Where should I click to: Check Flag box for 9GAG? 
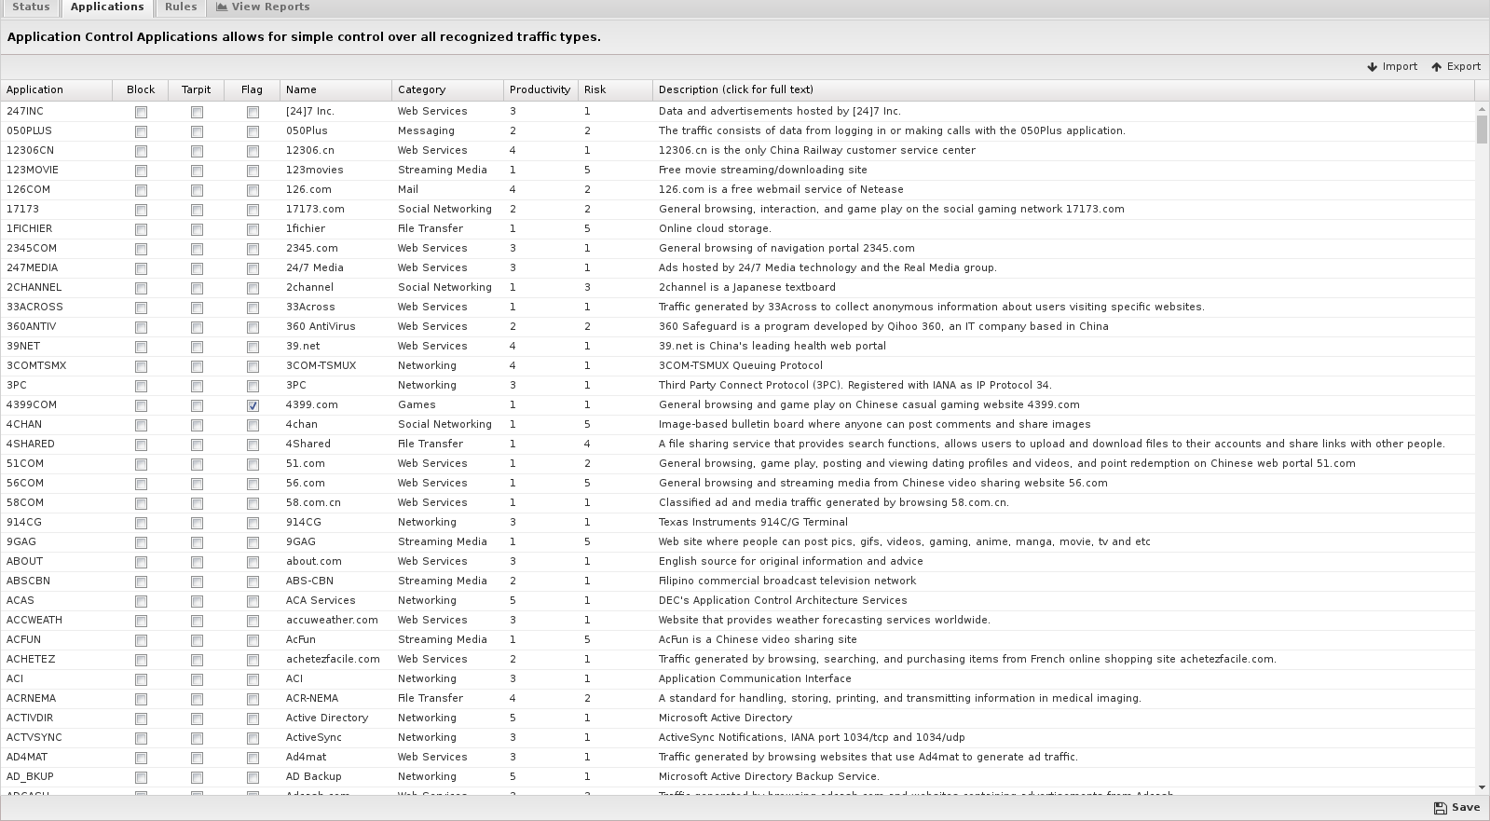[253, 542]
